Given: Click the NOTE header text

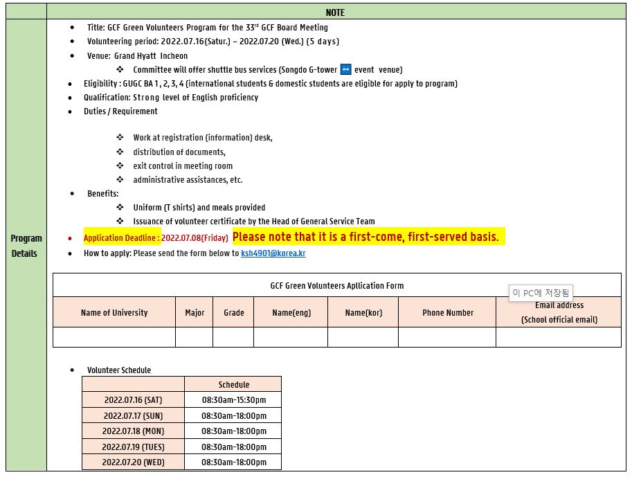Looking at the screenshot, I should (x=335, y=12).
